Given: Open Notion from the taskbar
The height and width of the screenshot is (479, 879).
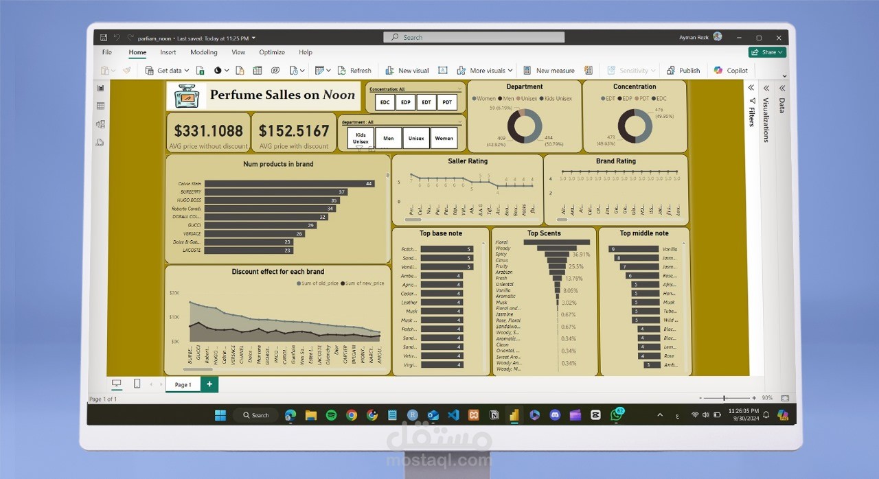Looking at the screenshot, I should coord(494,414).
